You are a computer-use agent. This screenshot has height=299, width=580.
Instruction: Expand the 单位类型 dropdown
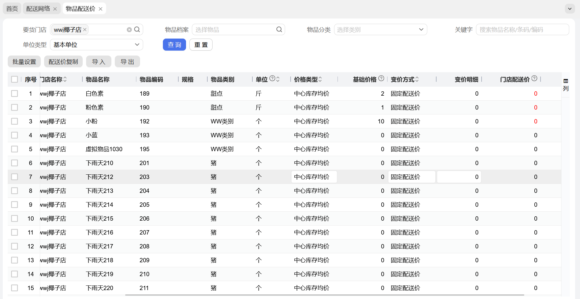click(x=96, y=45)
